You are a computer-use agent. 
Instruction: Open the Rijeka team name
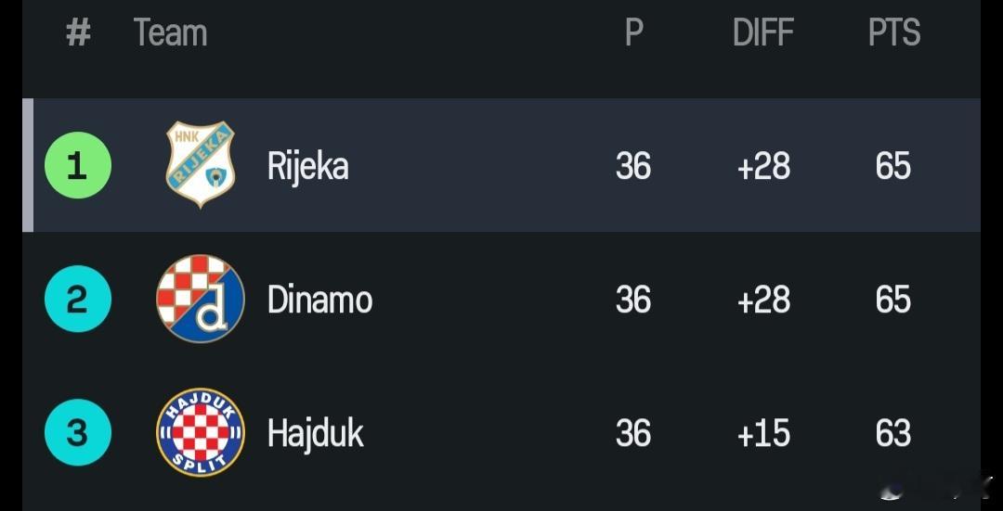(x=307, y=167)
